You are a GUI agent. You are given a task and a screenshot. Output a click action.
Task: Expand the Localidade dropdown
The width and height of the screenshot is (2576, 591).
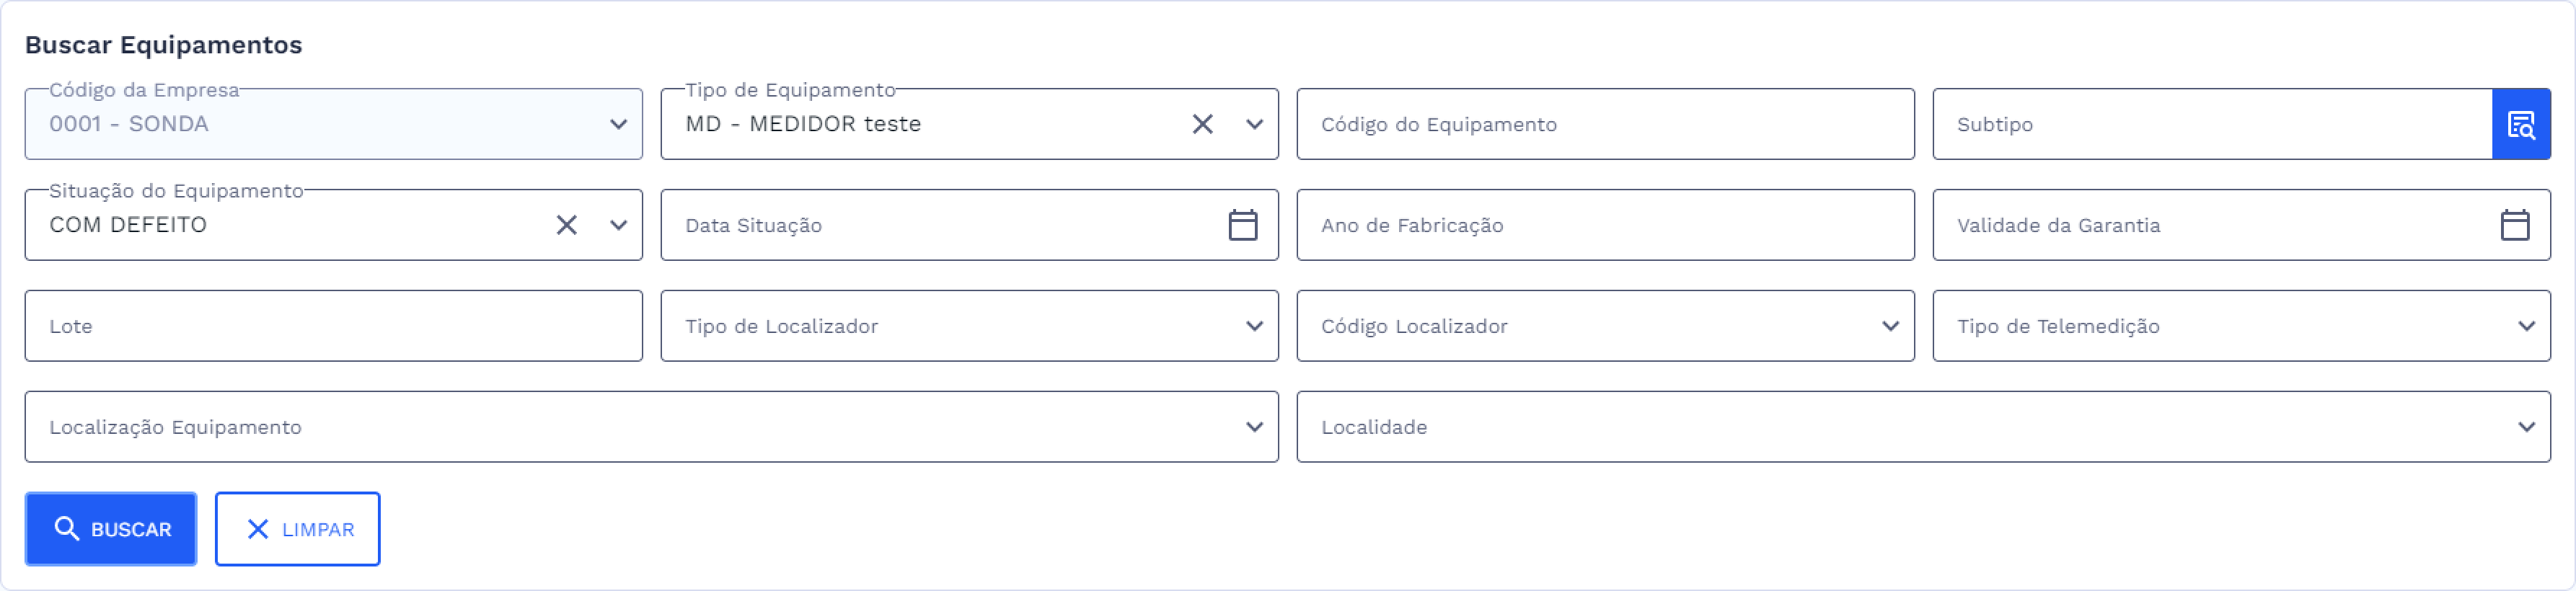[x=2527, y=426]
